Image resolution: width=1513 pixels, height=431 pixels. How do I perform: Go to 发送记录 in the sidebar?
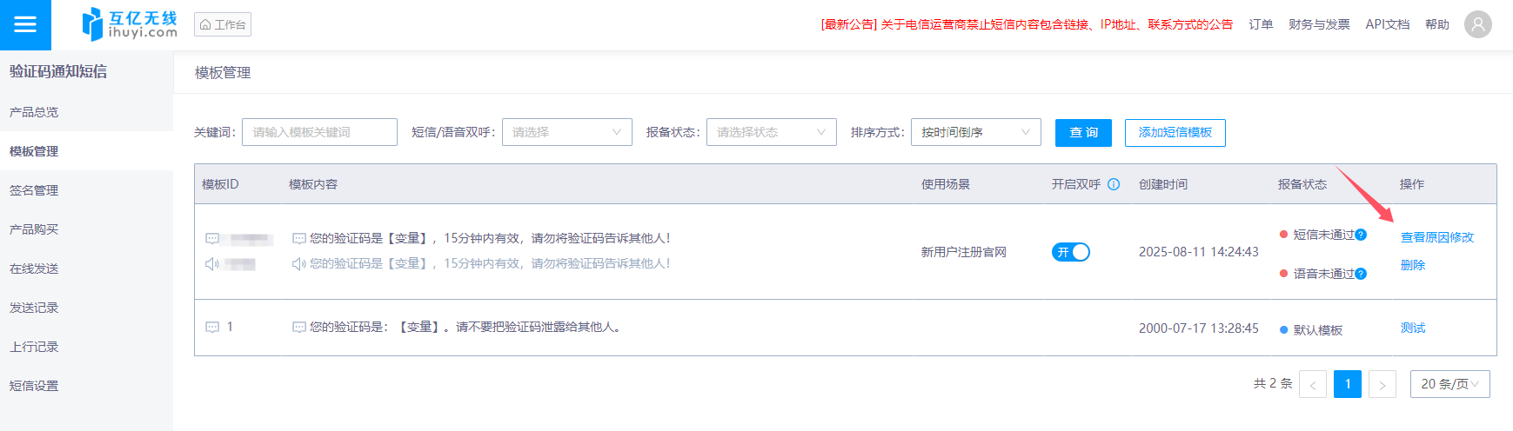34,308
